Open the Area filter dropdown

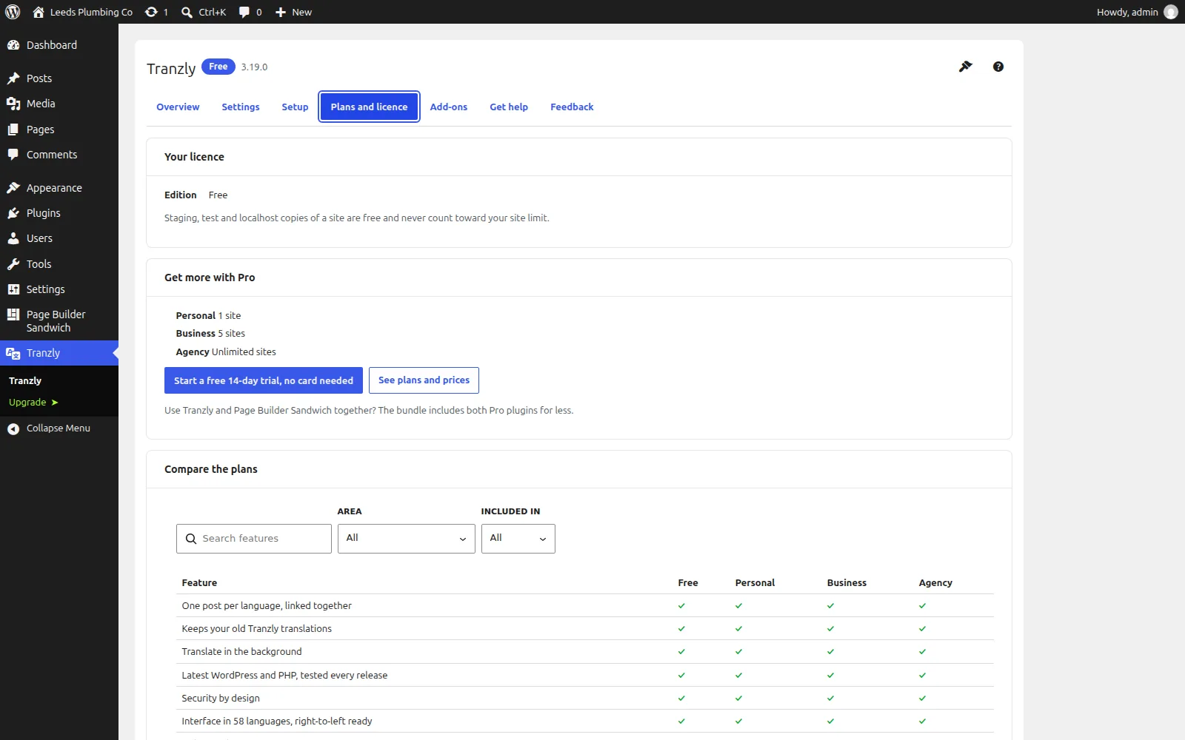coord(406,539)
